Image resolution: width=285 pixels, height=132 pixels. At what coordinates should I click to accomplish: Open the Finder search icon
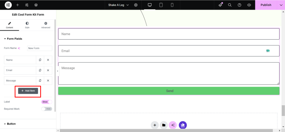(x=230, y=5)
